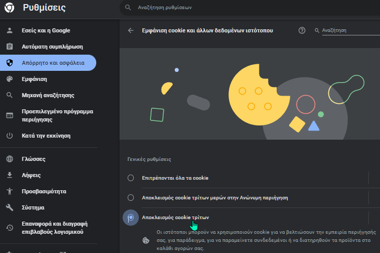The image size is (380, 253).
Task: Click the palette icon for Εμφάνιση
Action: pyautogui.click(x=10, y=79)
